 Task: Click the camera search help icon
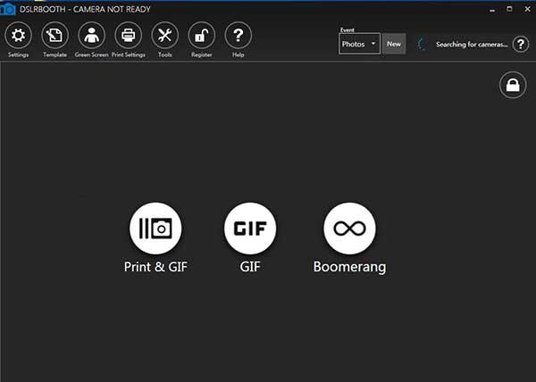pyautogui.click(x=520, y=44)
